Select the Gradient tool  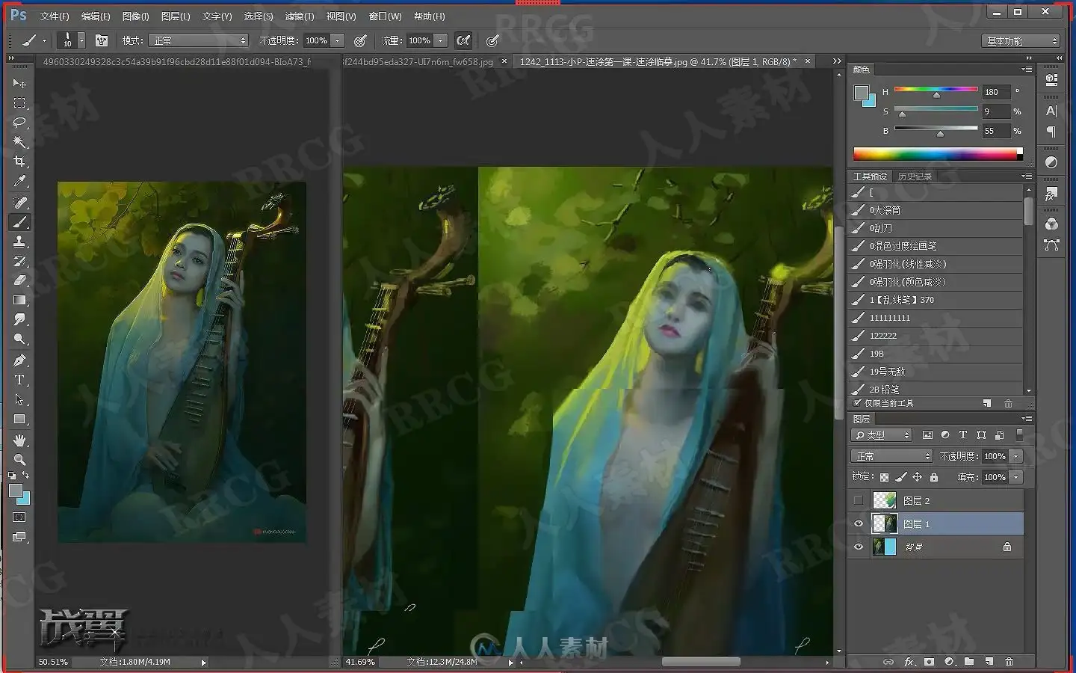tap(19, 300)
